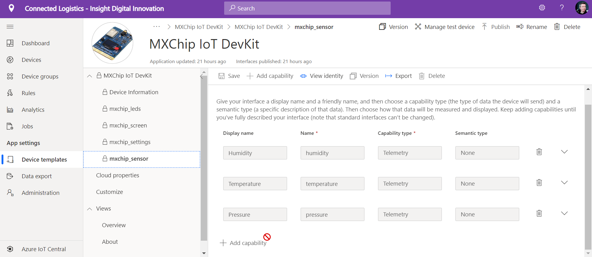This screenshot has height=257, width=592.
Task: Expand the Humidity capability details
Action: click(564, 152)
